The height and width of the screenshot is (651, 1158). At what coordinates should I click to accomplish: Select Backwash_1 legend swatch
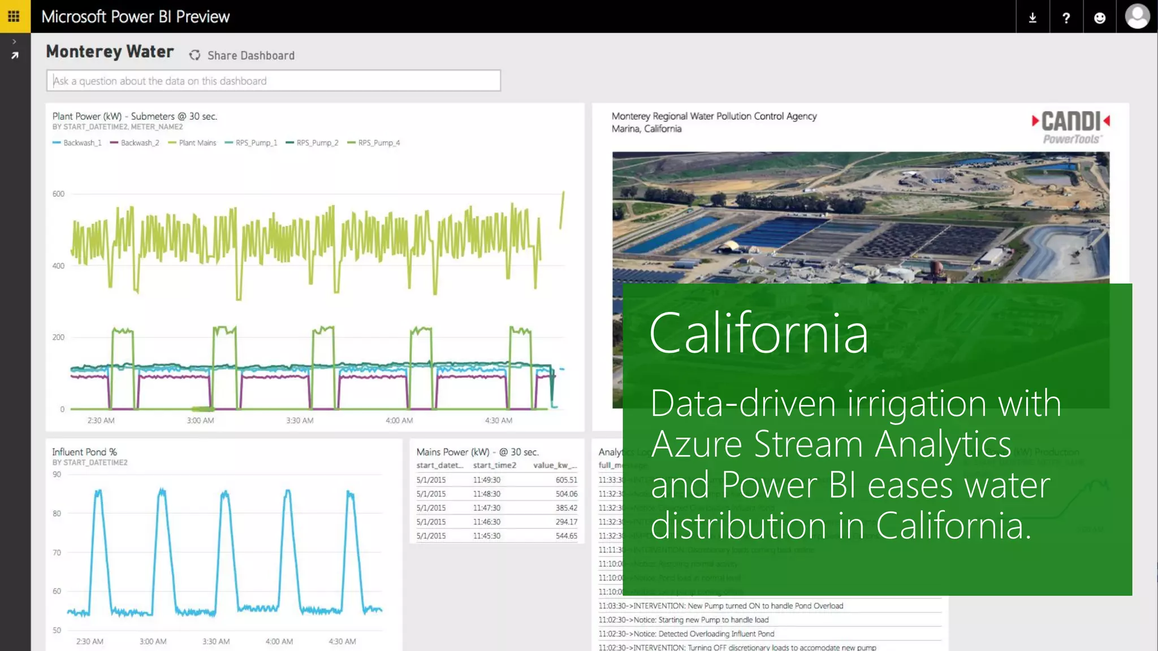click(x=57, y=143)
